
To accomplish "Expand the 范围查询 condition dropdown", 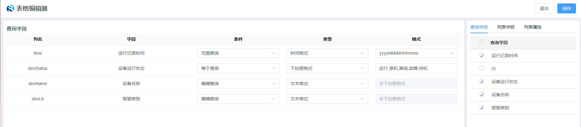I will [x=238, y=53].
